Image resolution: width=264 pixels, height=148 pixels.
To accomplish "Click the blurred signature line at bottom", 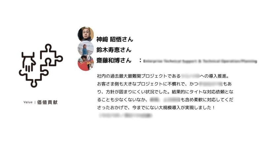I will pos(126,115).
